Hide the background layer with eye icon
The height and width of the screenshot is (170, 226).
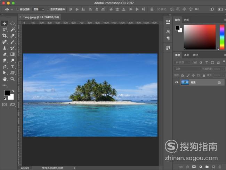click(177, 82)
